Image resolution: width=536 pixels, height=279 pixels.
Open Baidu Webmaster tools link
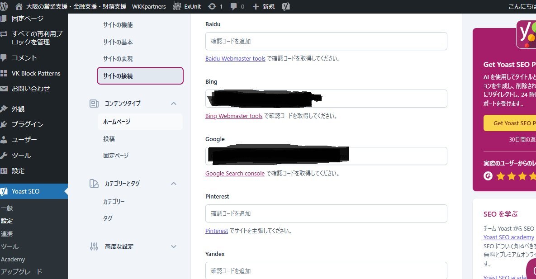tap(235, 58)
